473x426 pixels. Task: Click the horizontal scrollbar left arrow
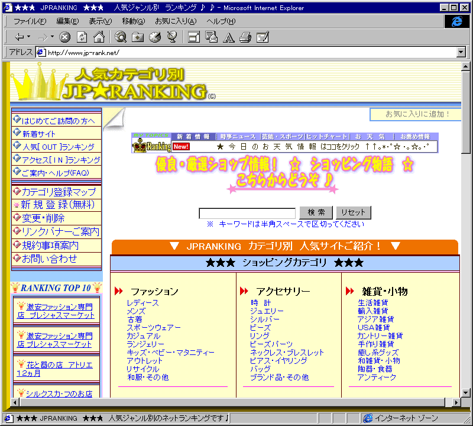15,402
